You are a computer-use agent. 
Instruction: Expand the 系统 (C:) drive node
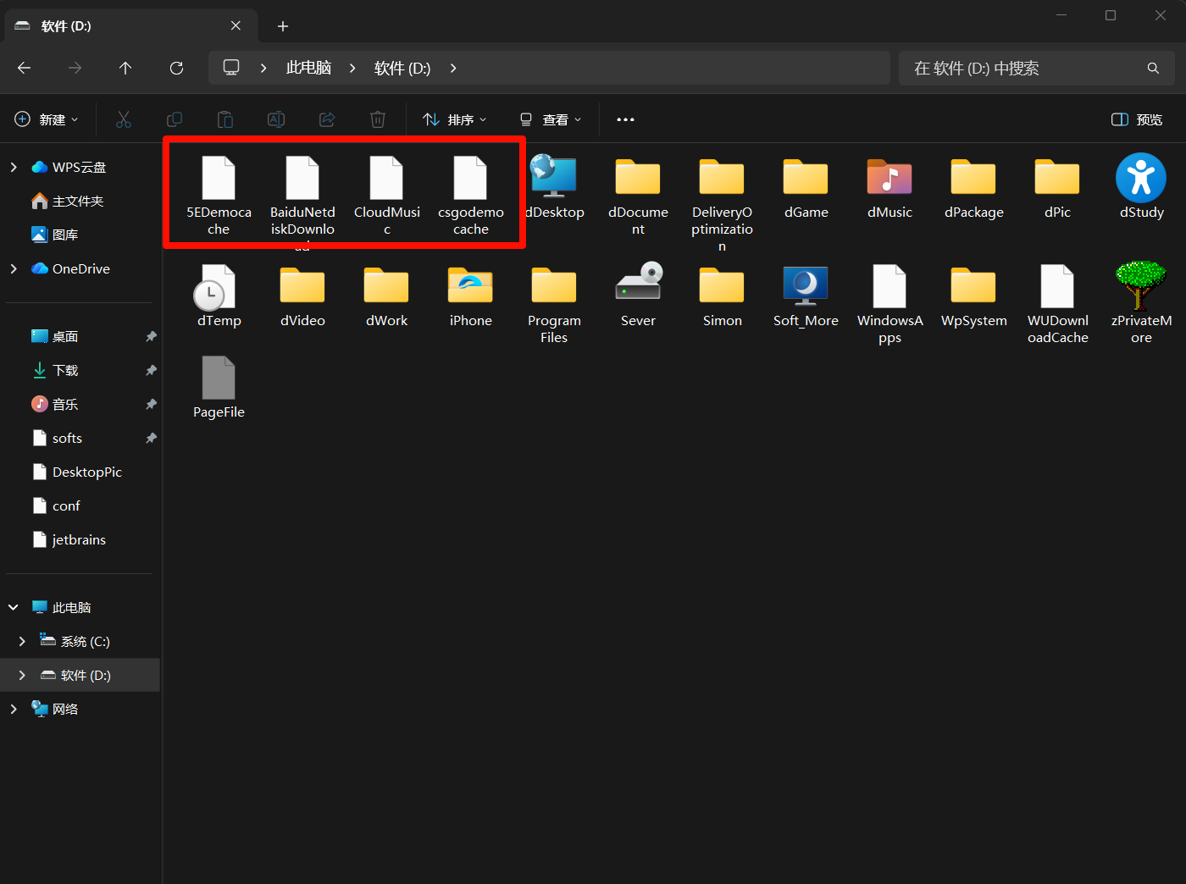[x=22, y=641]
